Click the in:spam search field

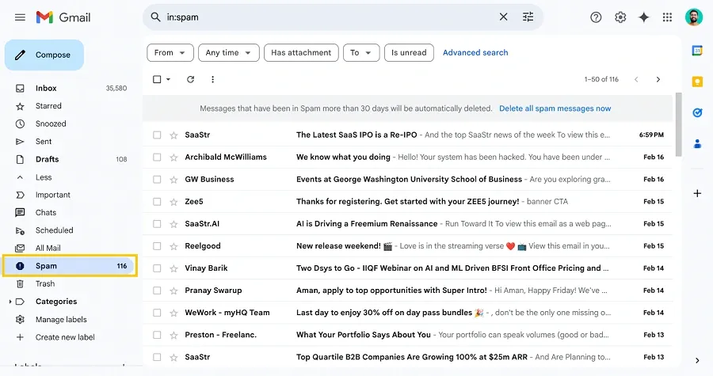(330, 17)
